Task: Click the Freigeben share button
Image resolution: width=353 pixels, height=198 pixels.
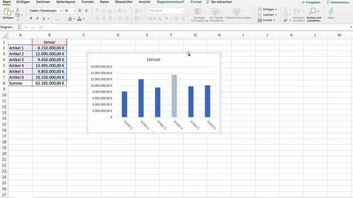Action: (x=311, y=2)
